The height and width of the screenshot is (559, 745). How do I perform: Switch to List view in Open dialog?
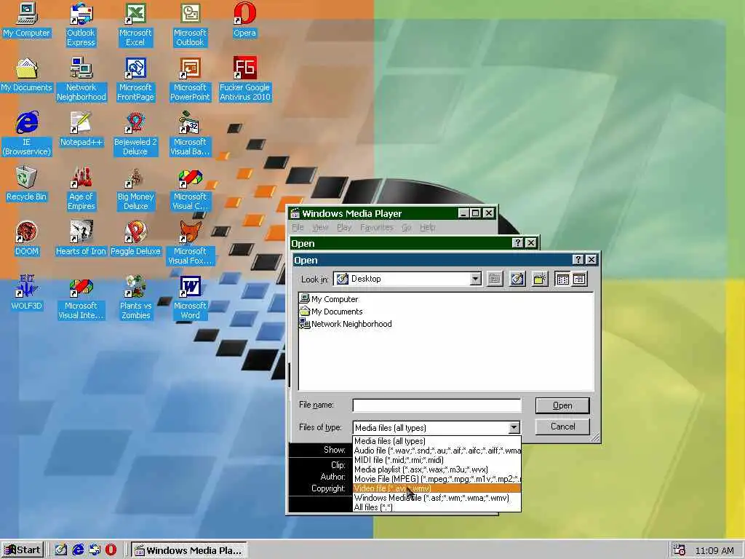(x=562, y=279)
